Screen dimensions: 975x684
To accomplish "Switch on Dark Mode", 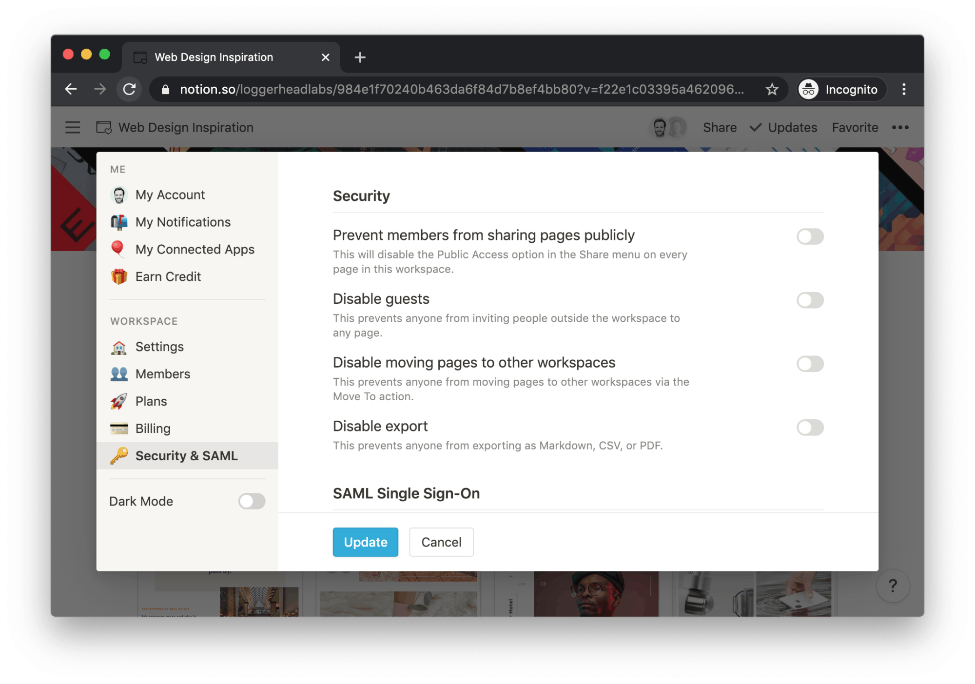I will (252, 501).
